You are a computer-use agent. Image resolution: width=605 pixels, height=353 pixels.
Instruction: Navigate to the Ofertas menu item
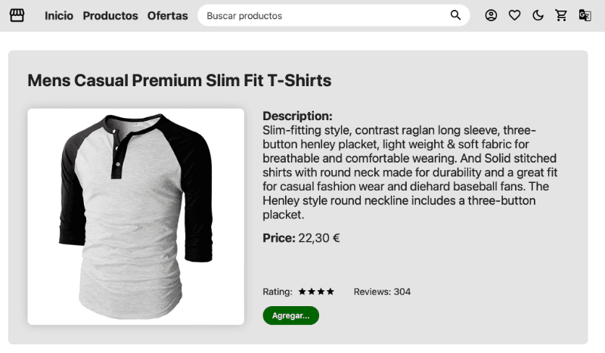pyautogui.click(x=168, y=16)
